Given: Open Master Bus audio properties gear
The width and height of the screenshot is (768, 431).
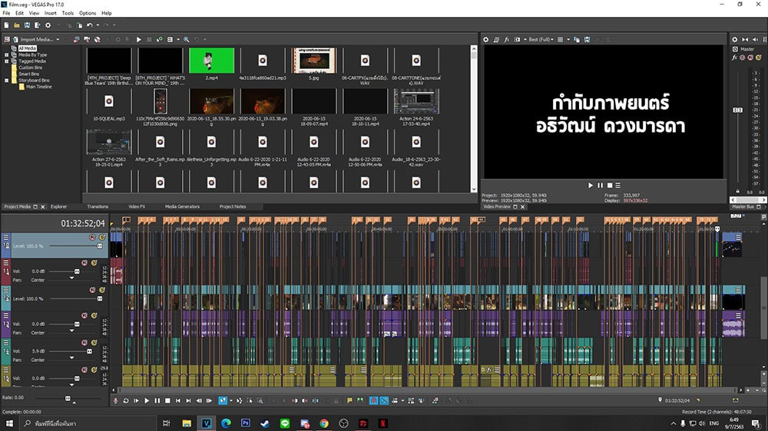Looking at the screenshot, I should point(735,40).
